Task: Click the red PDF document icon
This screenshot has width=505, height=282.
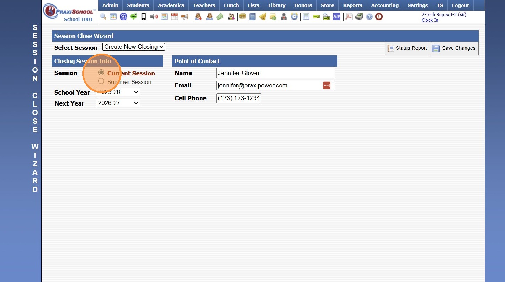Action: [x=349, y=17]
